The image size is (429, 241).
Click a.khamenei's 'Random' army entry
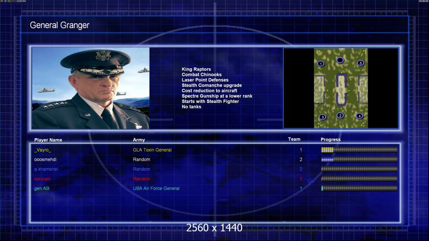pos(141,169)
